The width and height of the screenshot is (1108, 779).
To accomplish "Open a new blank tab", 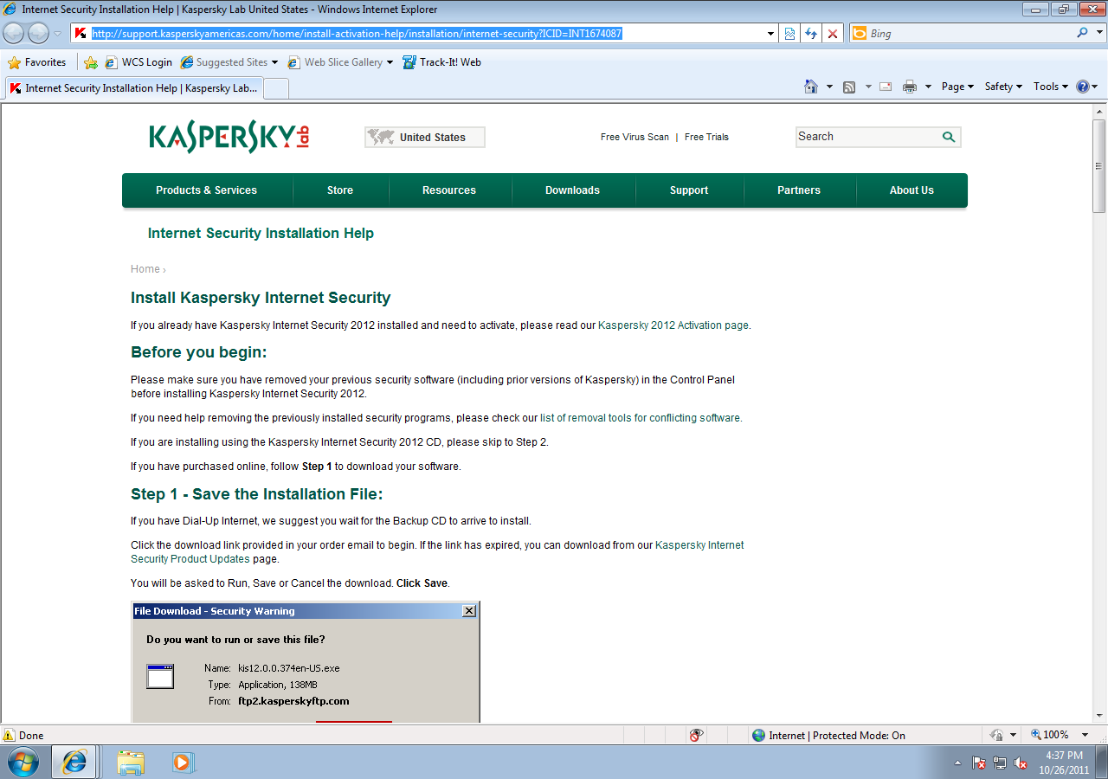I will pos(275,88).
